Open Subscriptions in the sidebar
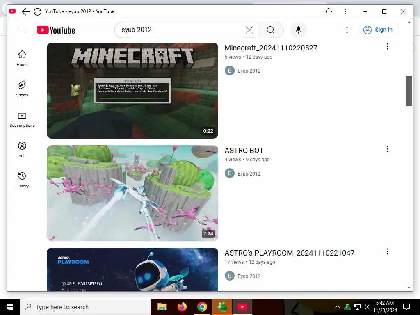 click(x=22, y=119)
